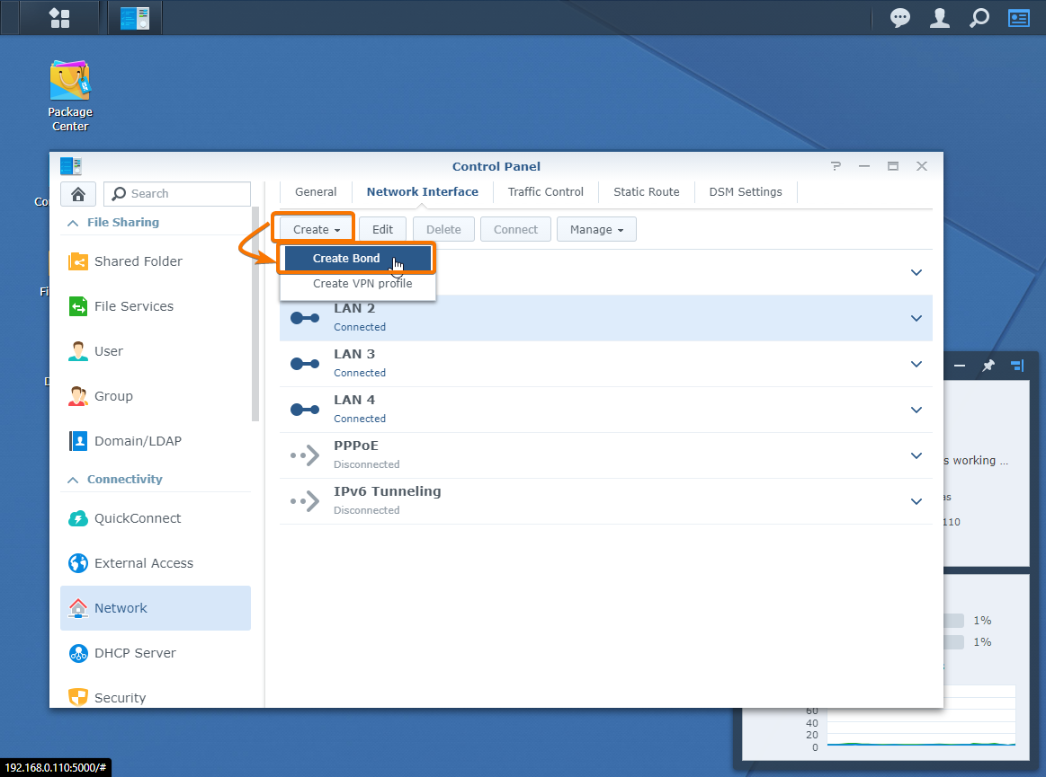Go to Control Panel home icon

tap(78, 194)
